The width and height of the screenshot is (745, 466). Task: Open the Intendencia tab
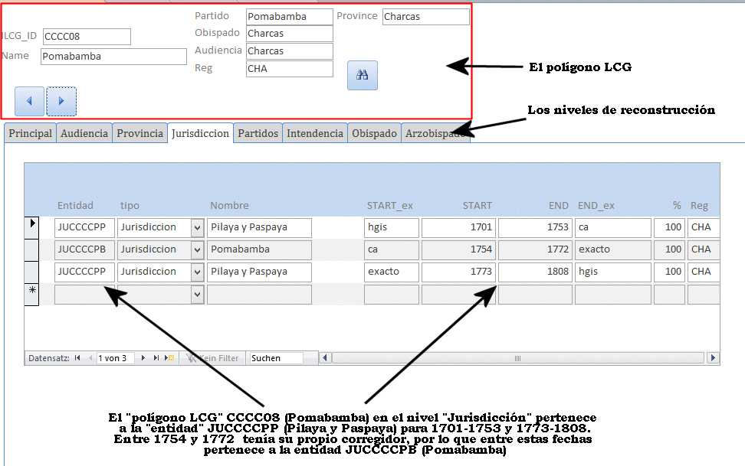click(x=314, y=133)
